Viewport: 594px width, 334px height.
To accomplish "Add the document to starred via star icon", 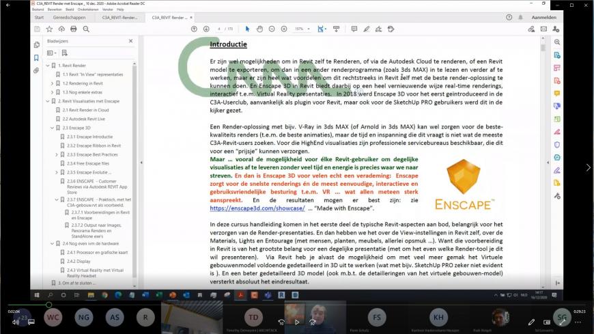I will pyautogui.click(x=49, y=29).
